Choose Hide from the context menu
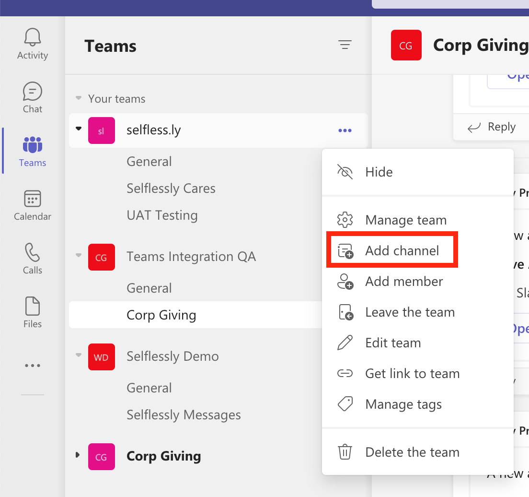Viewport: 529px width, 497px height. click(418, 172)
